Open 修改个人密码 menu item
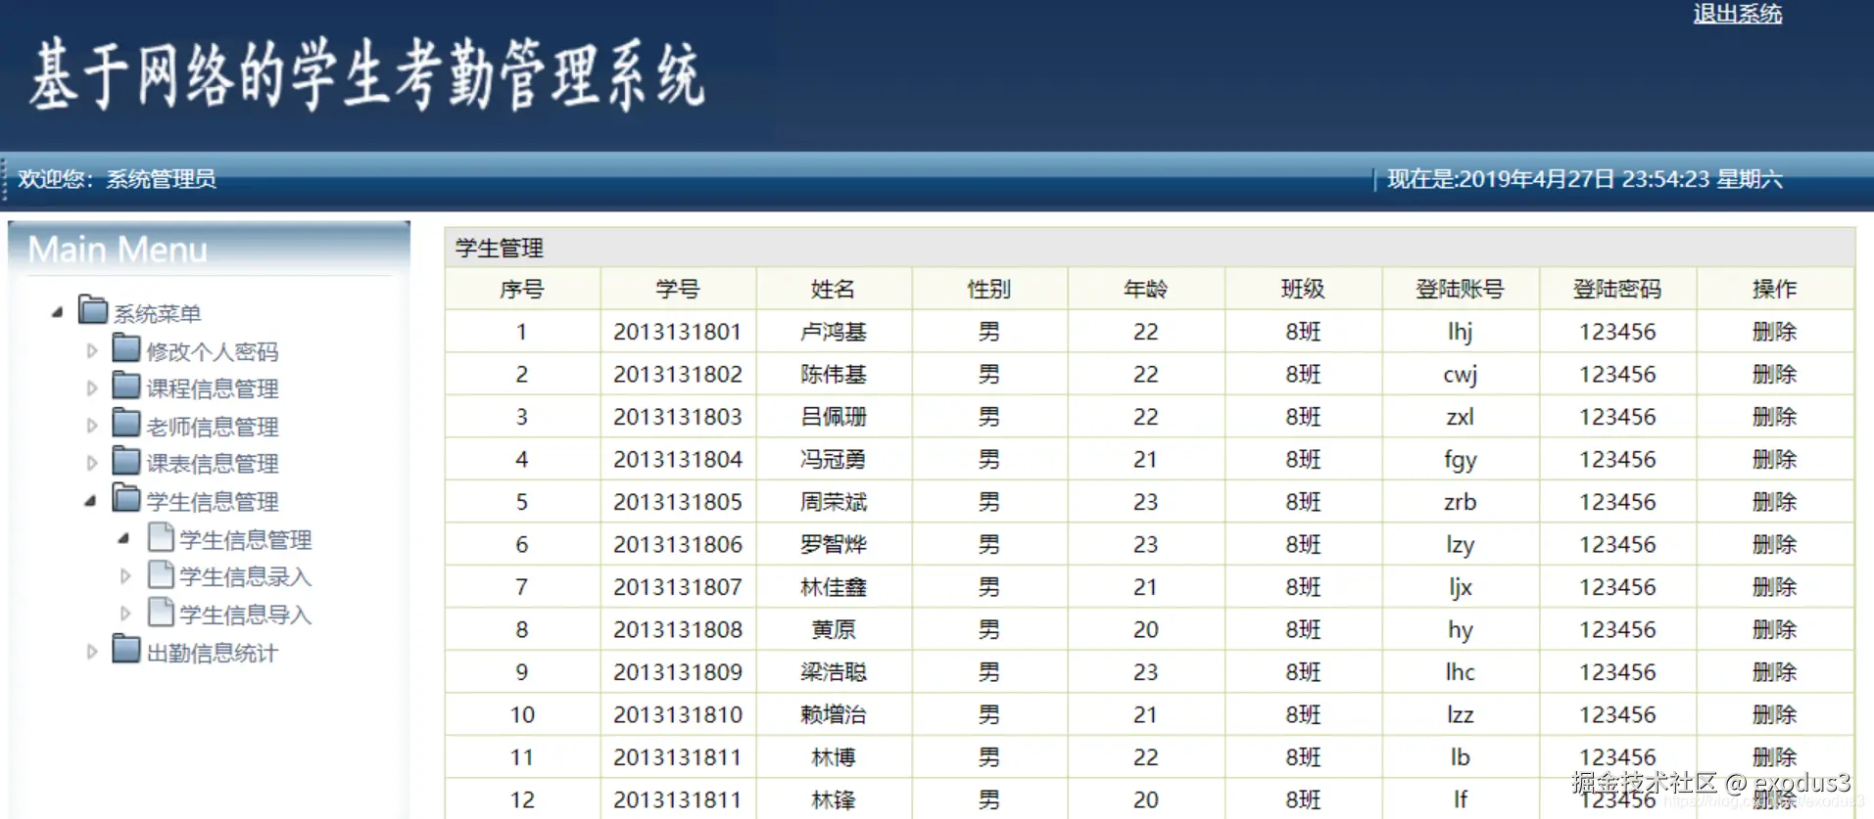 coord(213,351)
